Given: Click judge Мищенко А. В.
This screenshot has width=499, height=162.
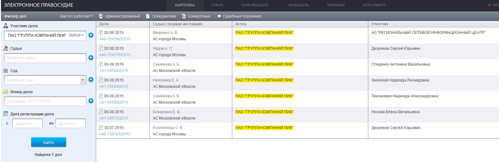Looking at the screenshot, I should pyautogui.click(x=166, y=33).
